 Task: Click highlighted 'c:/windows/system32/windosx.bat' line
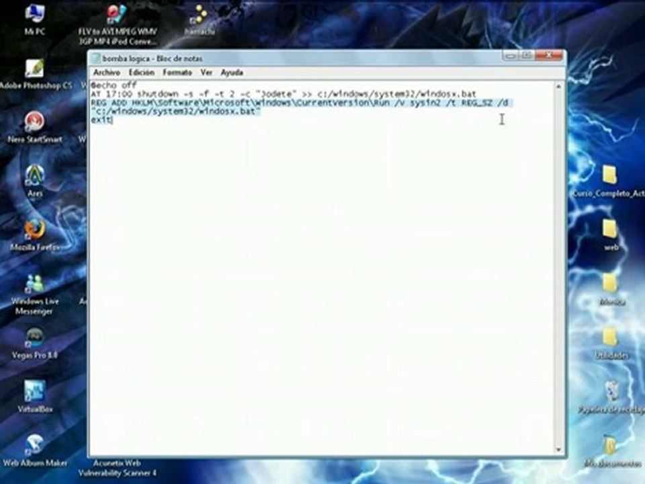click(175, 111)
